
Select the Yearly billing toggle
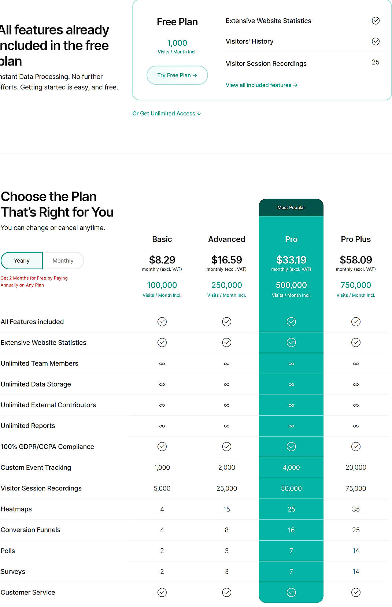pyautogui.click(x=22, y=260)
